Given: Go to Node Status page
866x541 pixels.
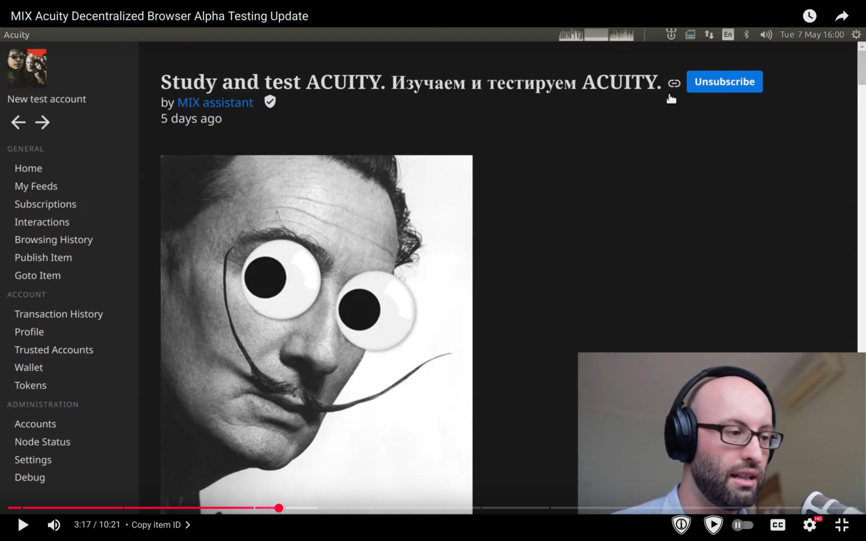Looking at the screenshot, I should 43,442.
